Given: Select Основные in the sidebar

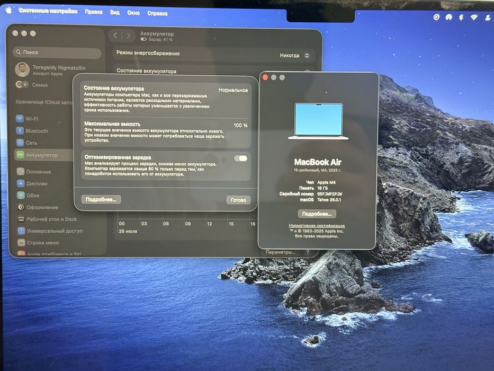Looking at the screenshot, I should point(34,172).
